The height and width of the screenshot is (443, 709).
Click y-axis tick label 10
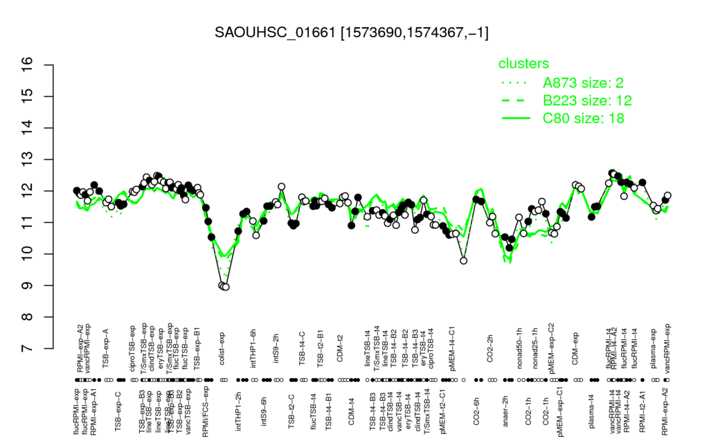pos(28,254)
